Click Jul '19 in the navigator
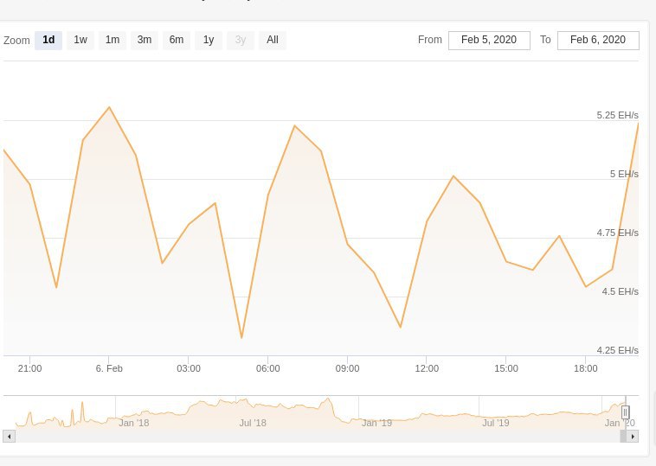656x466 pixels. pos(495,423)
